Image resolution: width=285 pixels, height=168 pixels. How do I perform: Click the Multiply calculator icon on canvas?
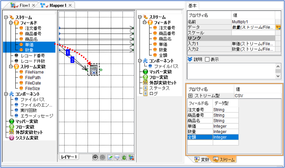tap(94, 70)
